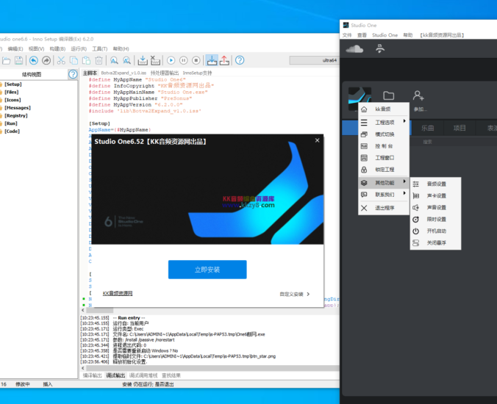Screen dimensions: 497x404
Task: Click the Undo arrow icon in Inno Setup toolbar
Action: [x=34, y=60]
